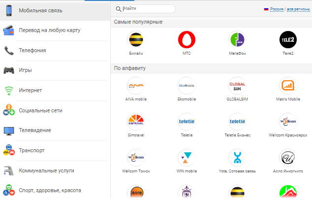Viewport: 312px width, 200px height.
Task: Click the Russian flag icon
Action: (266, 9)
